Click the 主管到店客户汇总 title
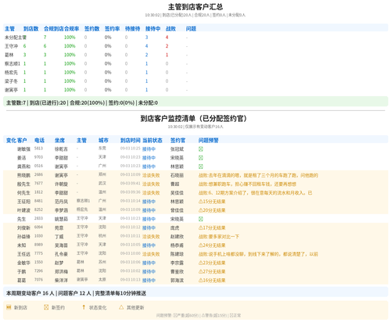Image resolution: width=391 pixels, height=333 pixels. [x=195, y=7]
